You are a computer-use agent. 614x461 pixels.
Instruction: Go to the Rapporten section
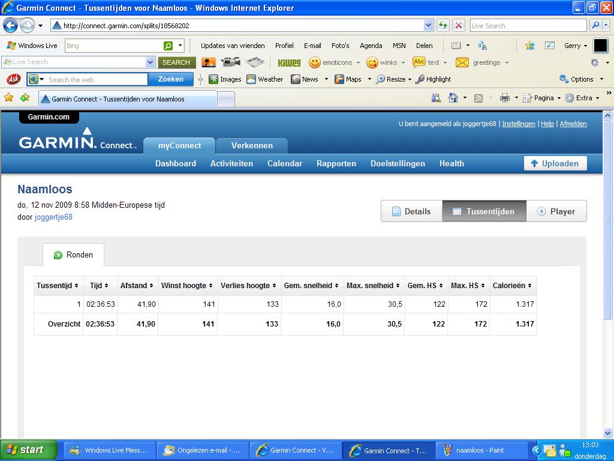click(336, 163)
